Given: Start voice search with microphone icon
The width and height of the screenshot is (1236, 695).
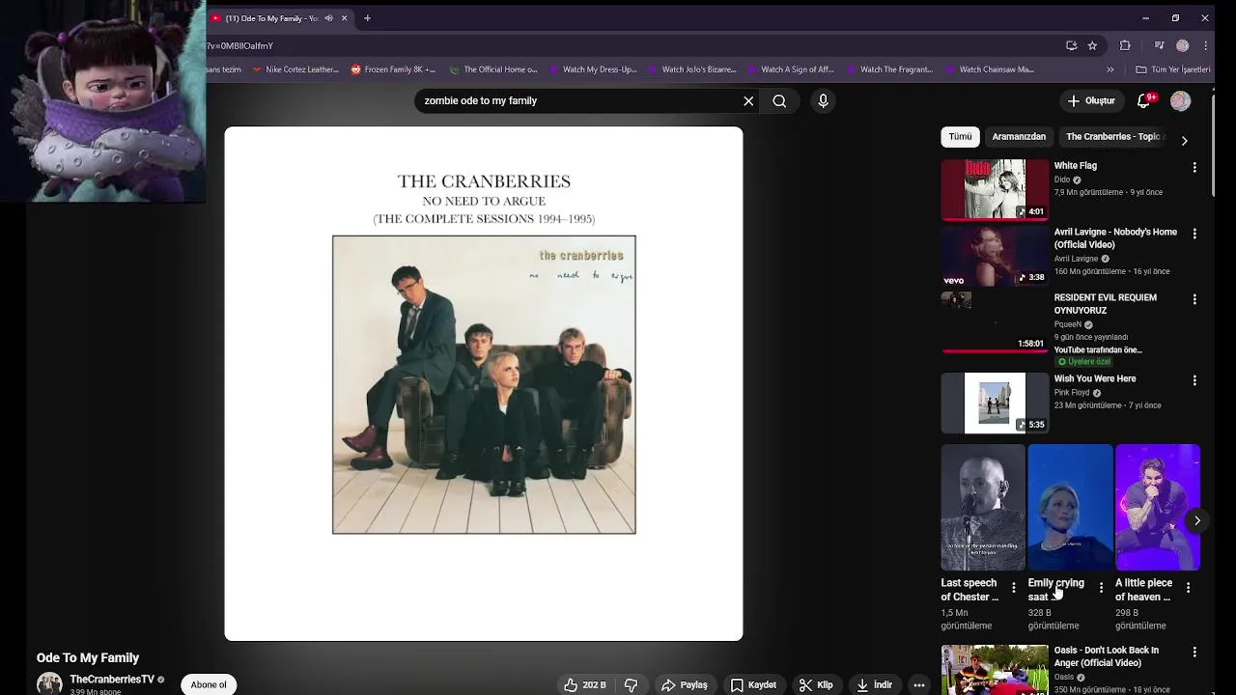Looking at the screenshot, I should [823, 100].
